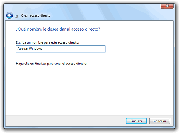Screen dimensions: 179x133
Task: Click the Escriba un nombre label
Action: (47, 42)
